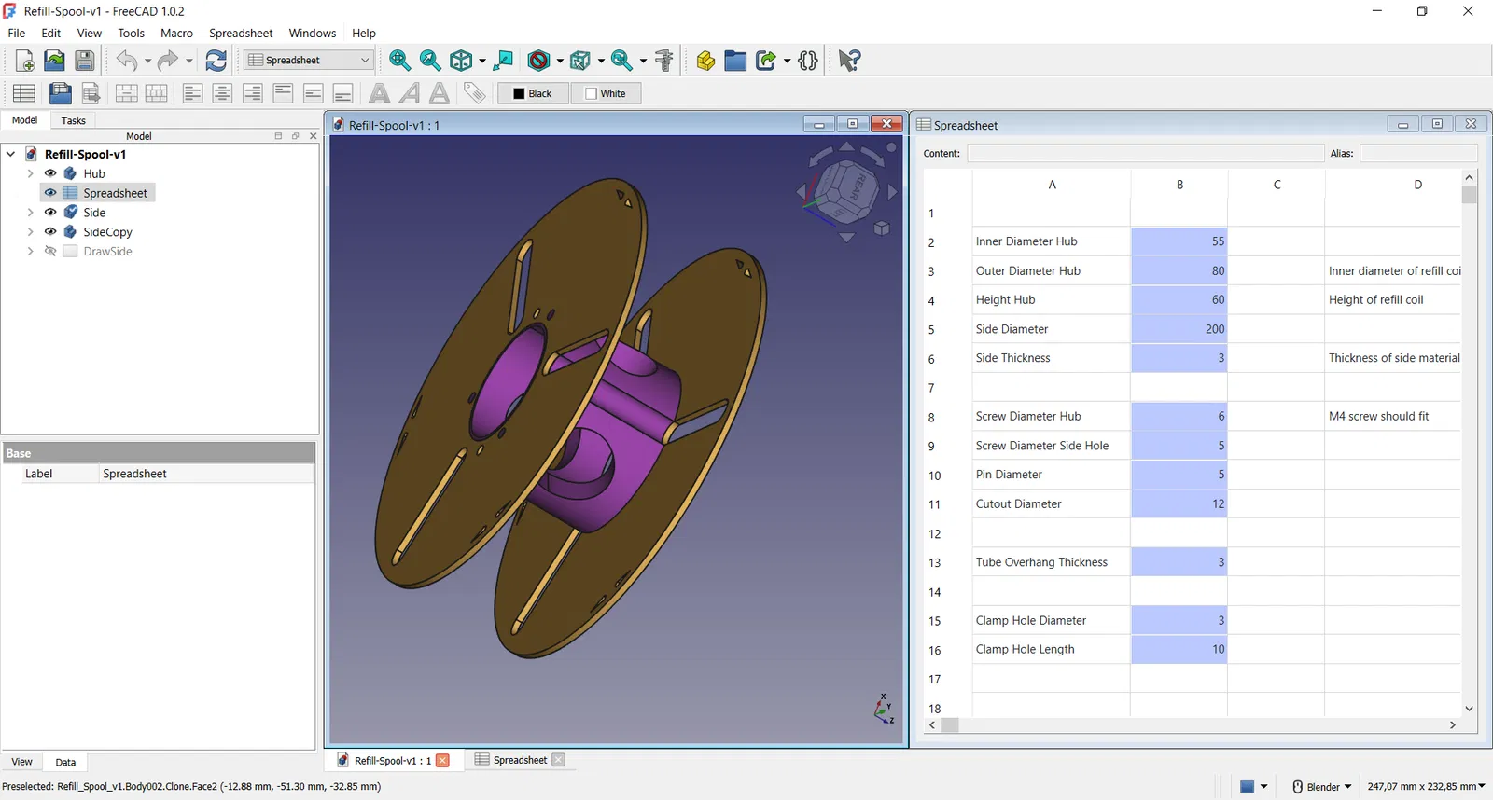Viewport: 1493px width, 800px height.
Task: Click the Refresh recompute icon
Action: click(x=216, y=61)
